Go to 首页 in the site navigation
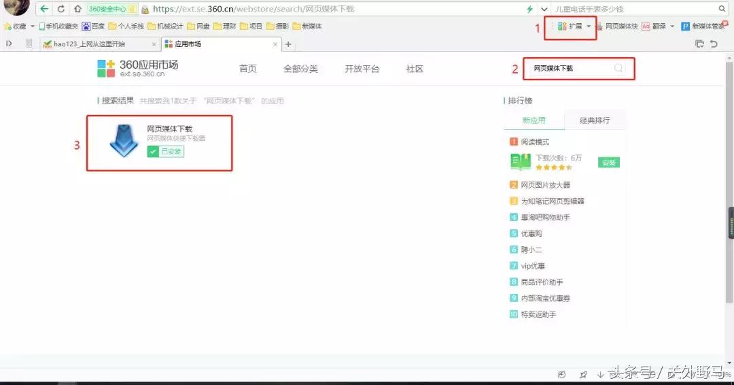The width and height of the screenshot is (734, 385). pos(247,69)
